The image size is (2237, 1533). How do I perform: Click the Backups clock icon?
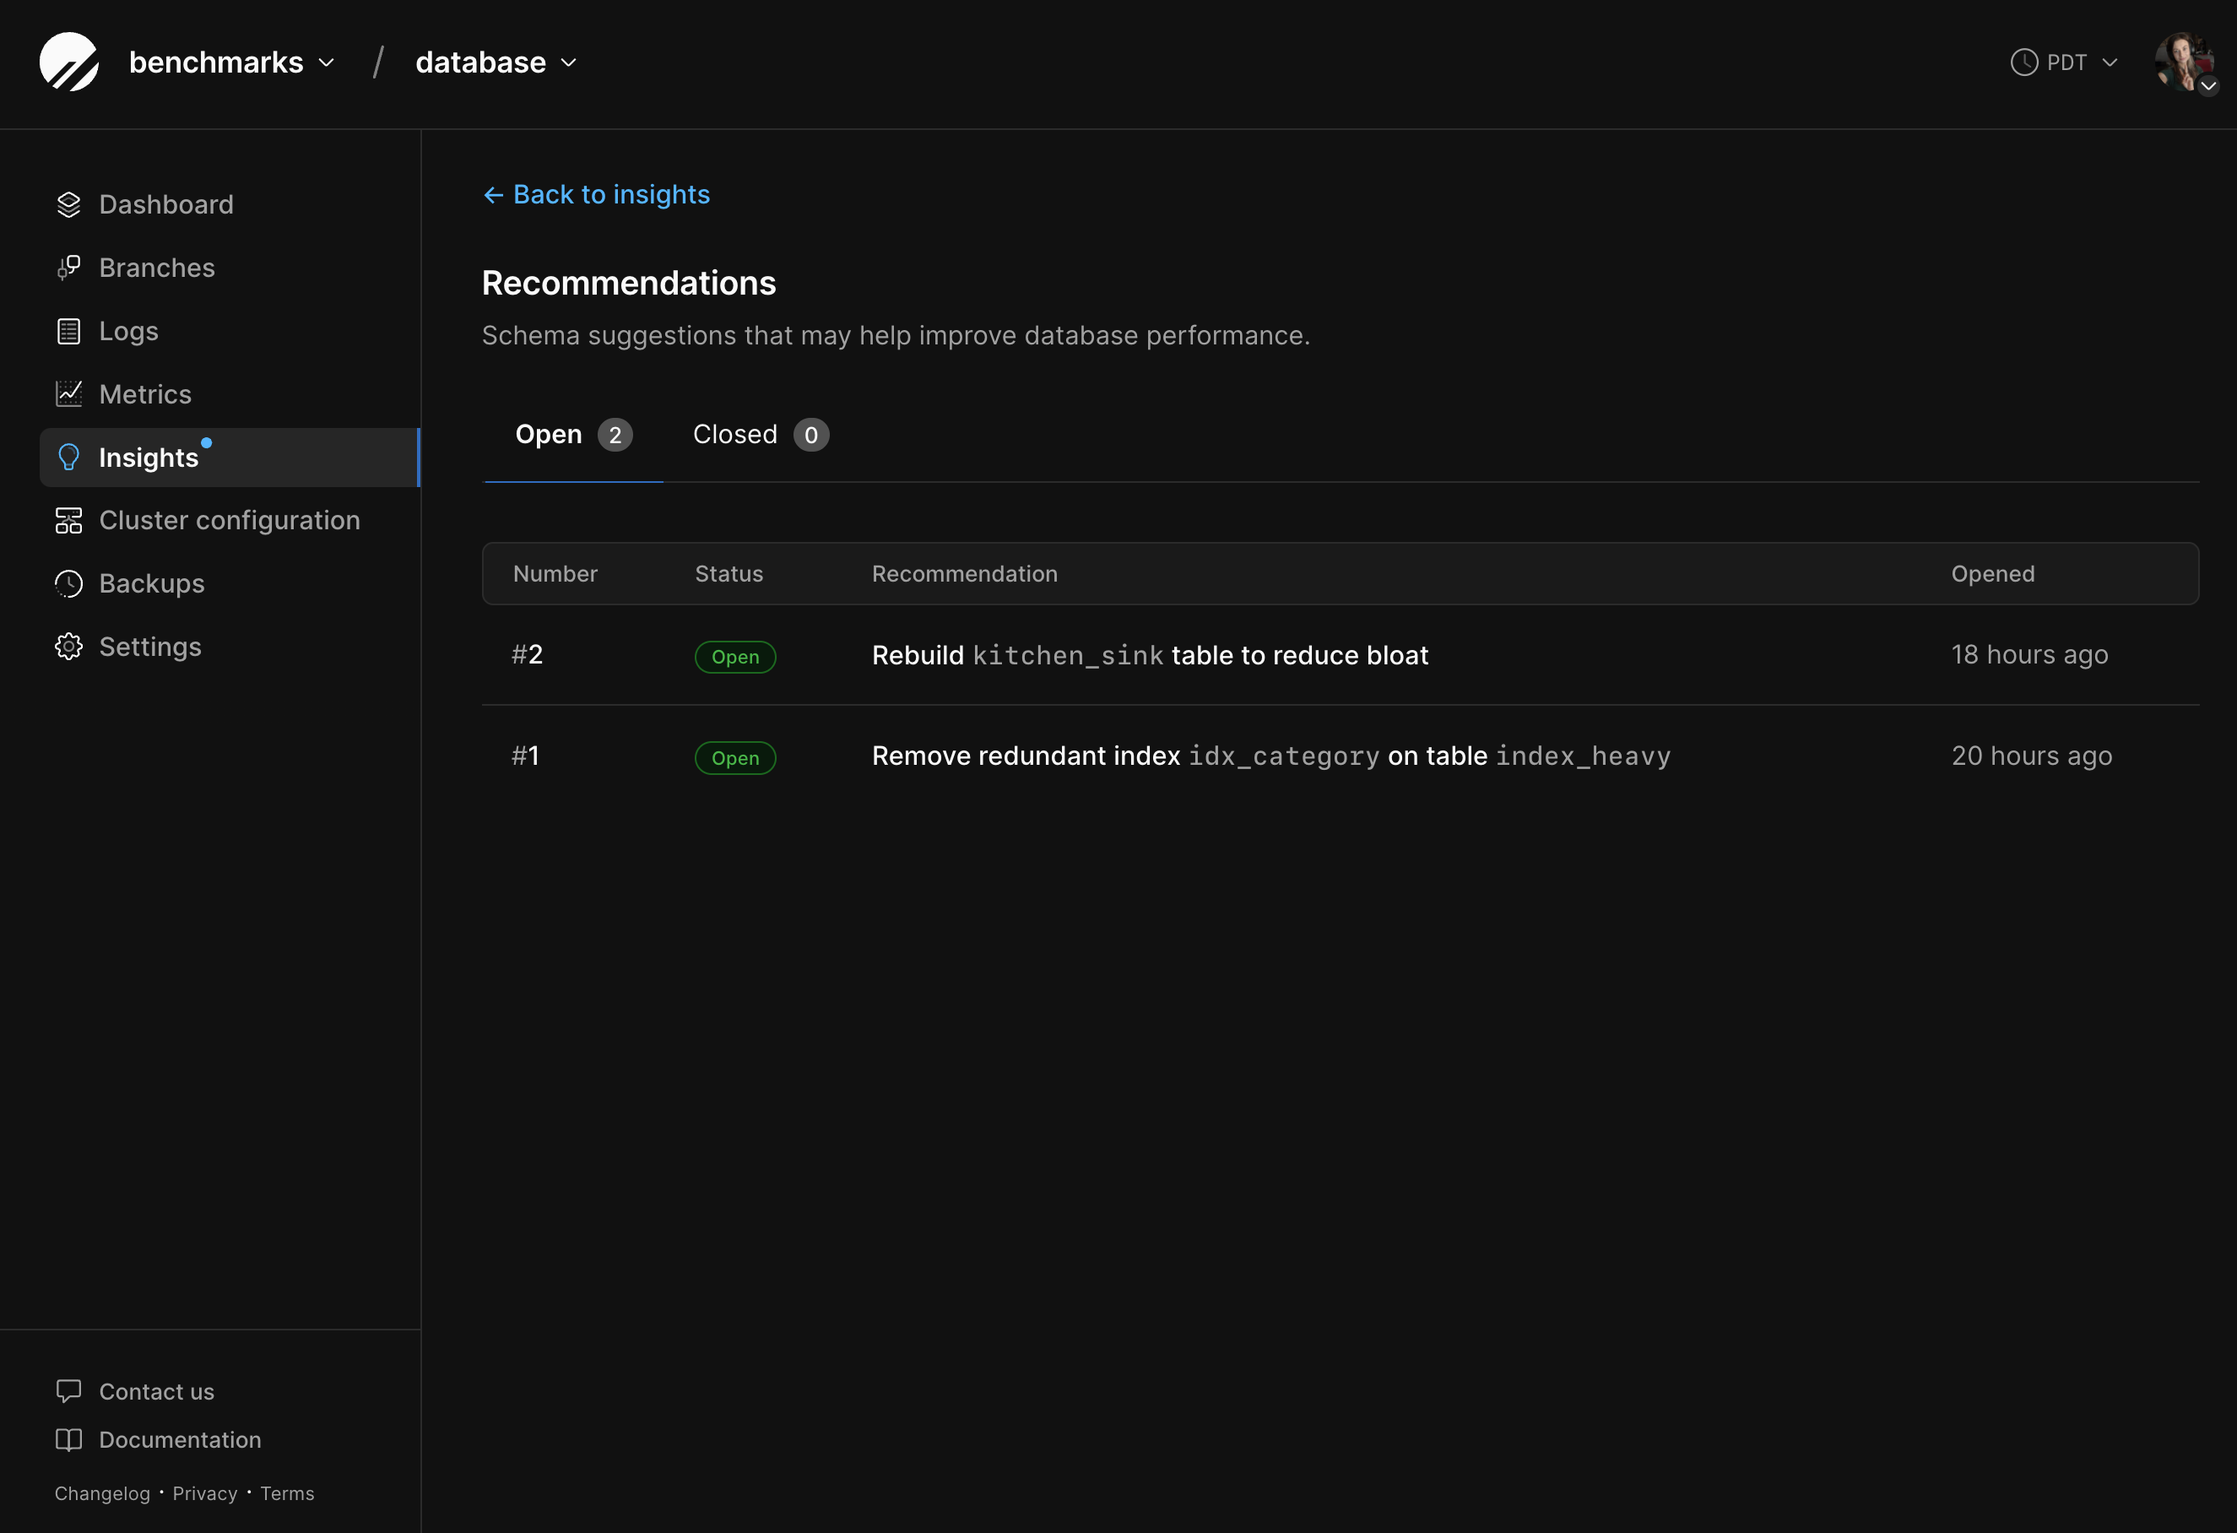68,583
